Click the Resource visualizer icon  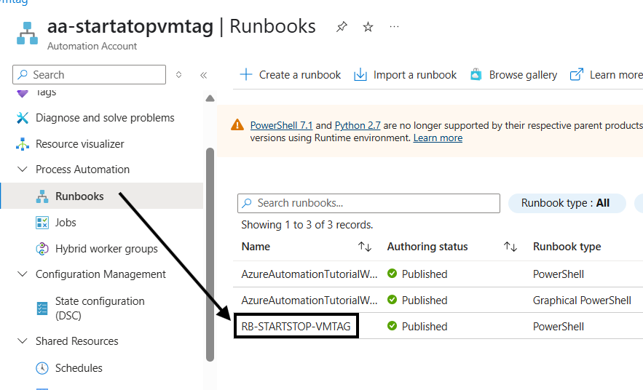pyautogui.click(x=23, y=144)
